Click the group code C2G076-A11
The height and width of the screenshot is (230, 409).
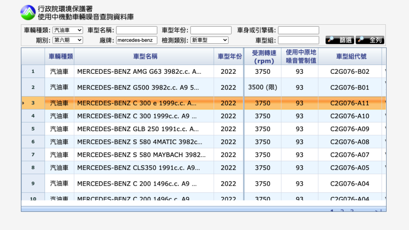pyautogui.click(x=350, y=103)
